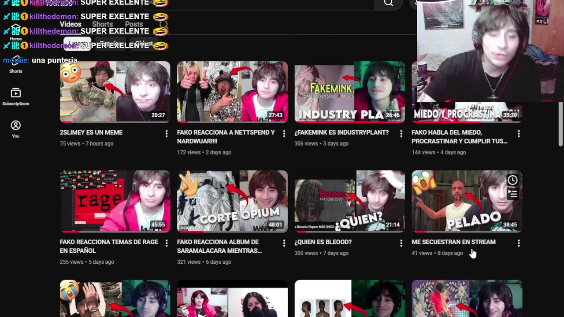Open title ¿QUIEN ES BLEOOD?
Viewport: 564px width, 317px height.
323,242
